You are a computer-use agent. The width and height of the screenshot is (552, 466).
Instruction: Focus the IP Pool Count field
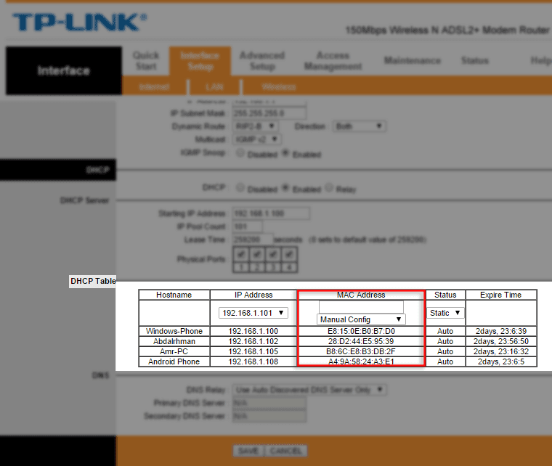pos(247,226)
